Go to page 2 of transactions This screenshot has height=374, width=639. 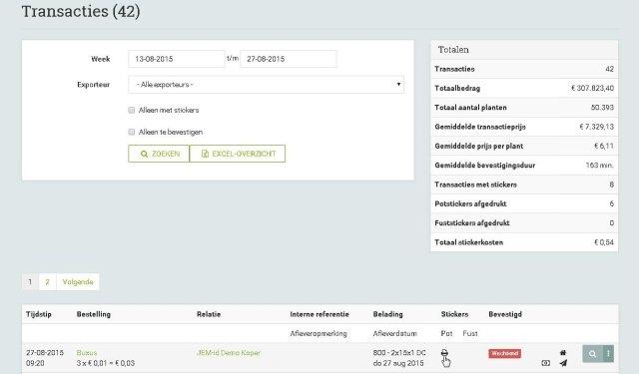[47, 281]
